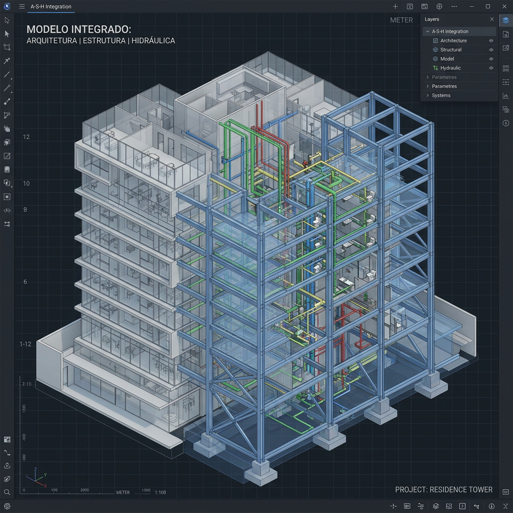Click the layers stack icon in status bar
The height and width of the screenshot is (513, 513).
[x=436, y=506]
